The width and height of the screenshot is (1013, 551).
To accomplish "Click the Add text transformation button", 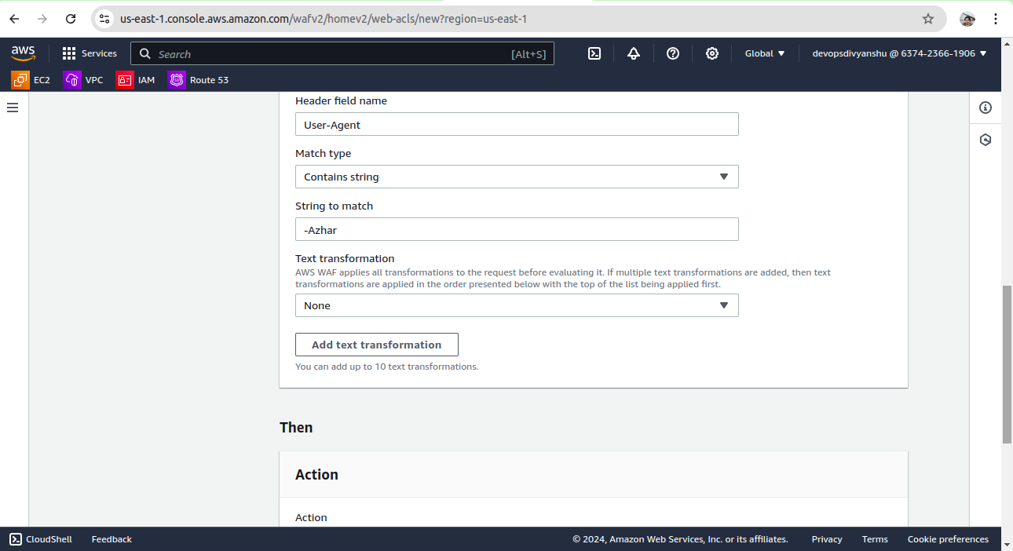I will click(x=376, y=345).
